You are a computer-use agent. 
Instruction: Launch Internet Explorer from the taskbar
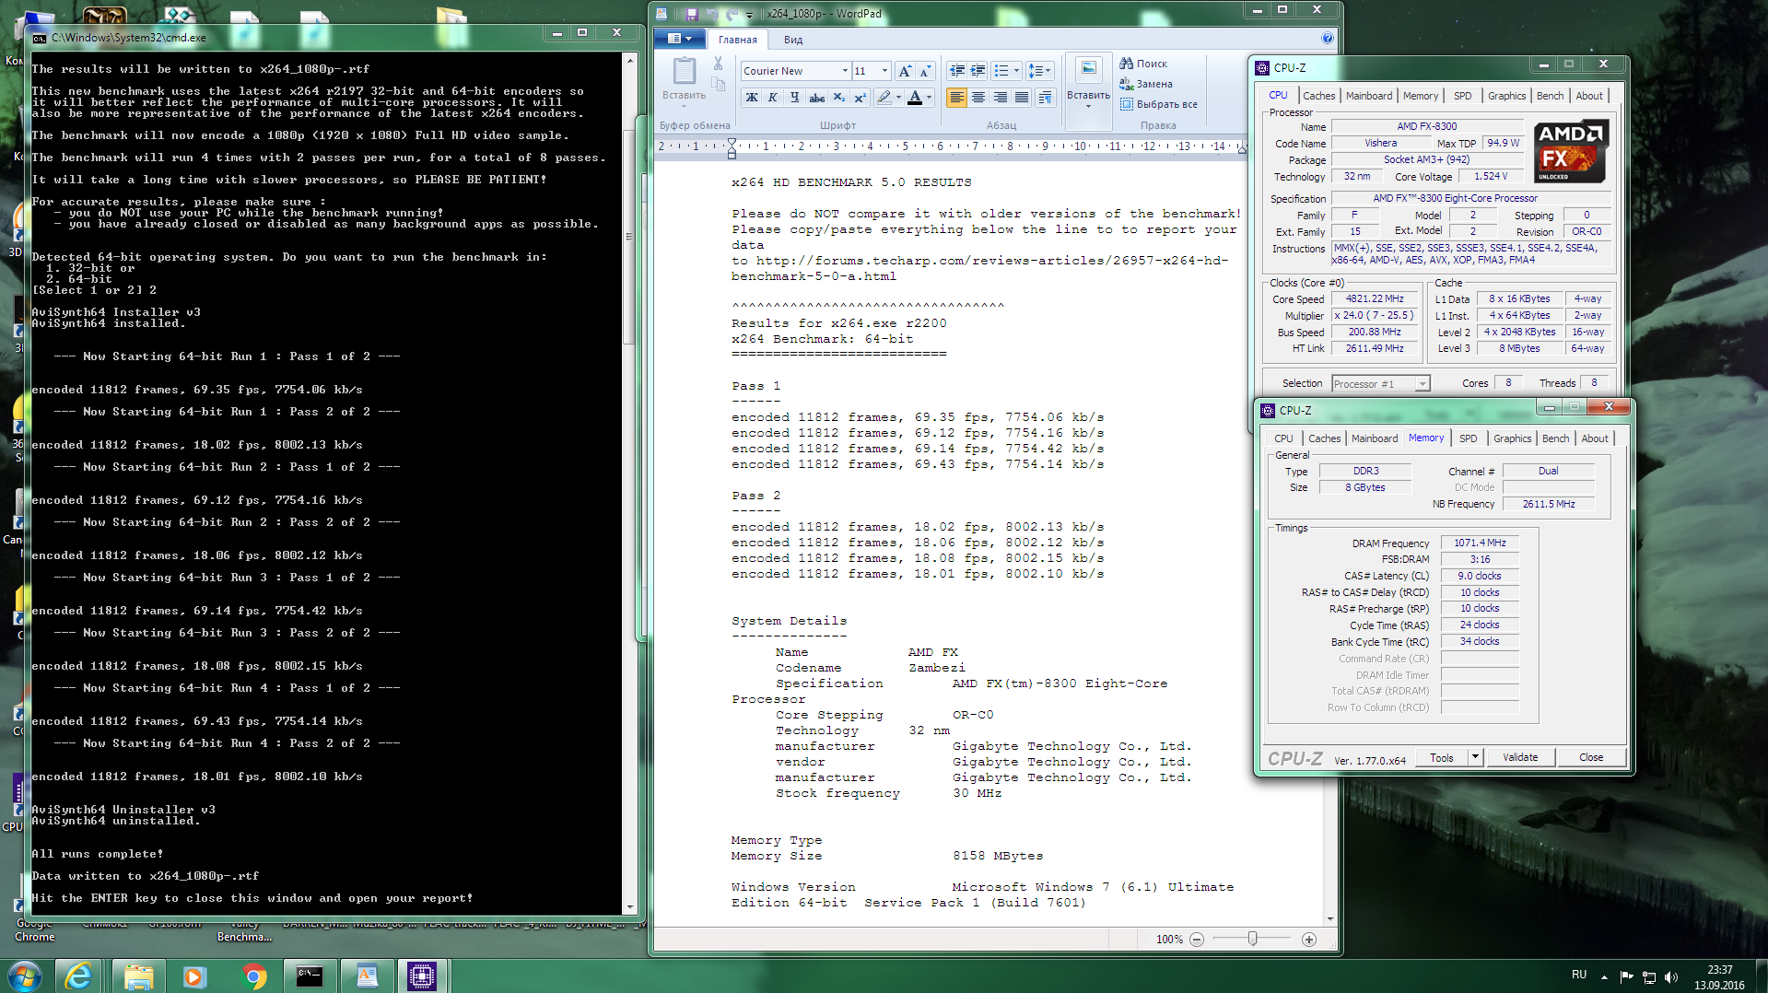pos(79,975)
